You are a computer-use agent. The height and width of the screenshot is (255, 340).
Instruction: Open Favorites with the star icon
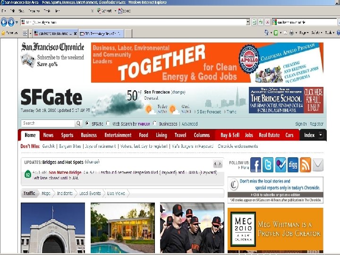[3, 33]
